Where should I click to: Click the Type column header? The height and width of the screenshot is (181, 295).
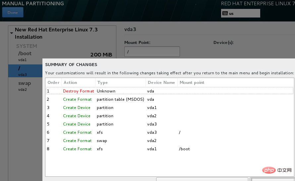120,83
